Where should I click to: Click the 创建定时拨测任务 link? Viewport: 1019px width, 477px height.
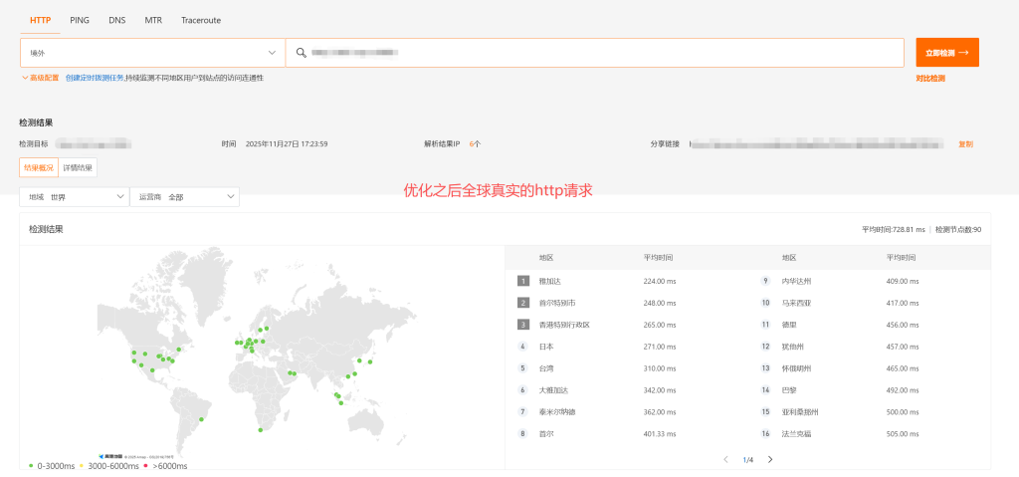pyautogui.click(x=95, y=78)
